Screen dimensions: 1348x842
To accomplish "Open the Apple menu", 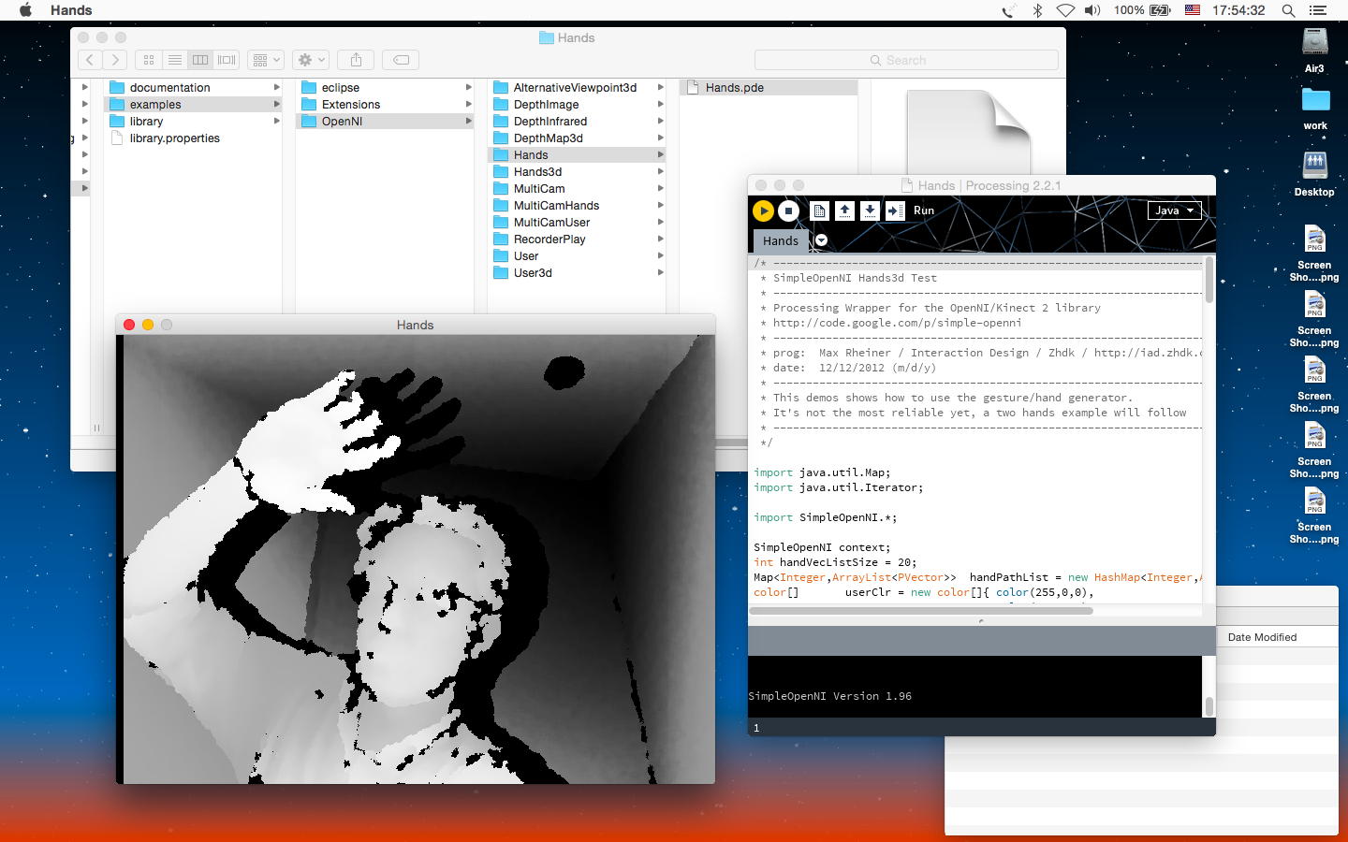I will (25, 10).
